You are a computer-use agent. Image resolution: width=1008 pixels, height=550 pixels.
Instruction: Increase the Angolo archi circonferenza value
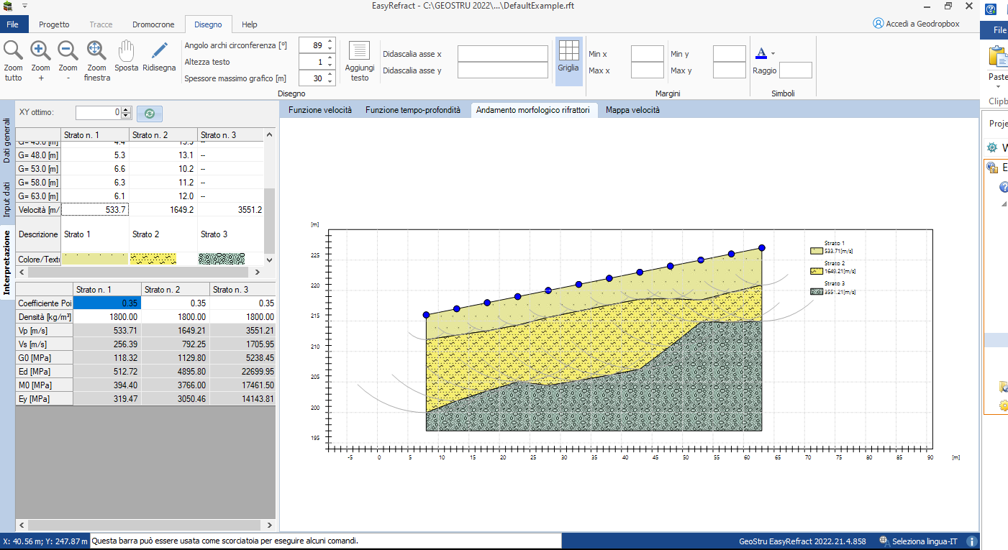click(x=330, y=41)
